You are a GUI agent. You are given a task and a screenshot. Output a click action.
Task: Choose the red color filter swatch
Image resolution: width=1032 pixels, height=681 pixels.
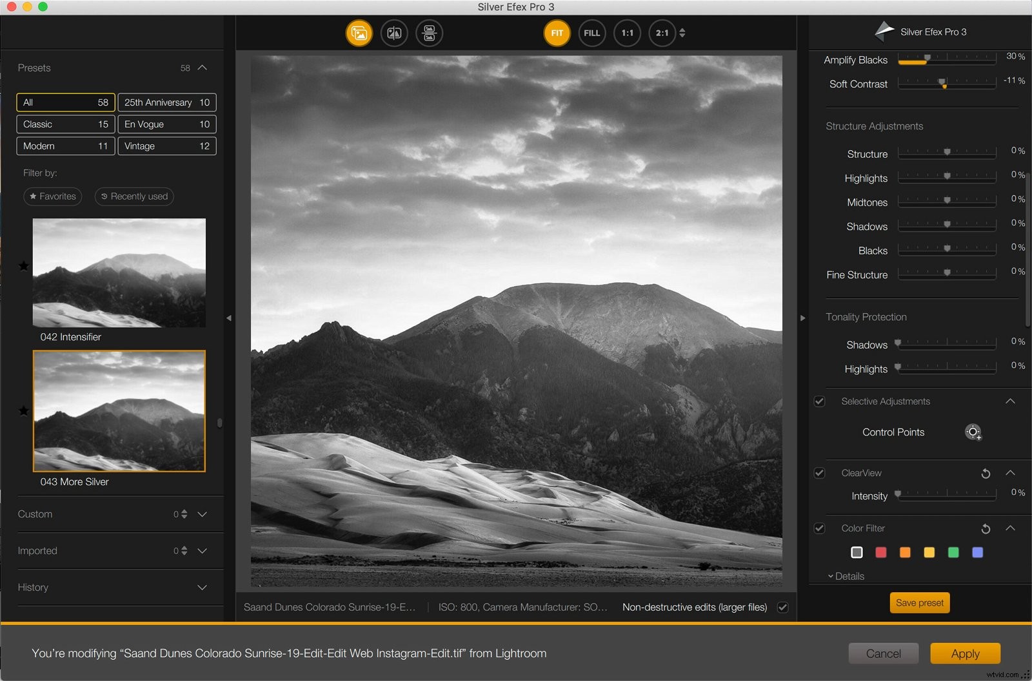coord(880,552)
